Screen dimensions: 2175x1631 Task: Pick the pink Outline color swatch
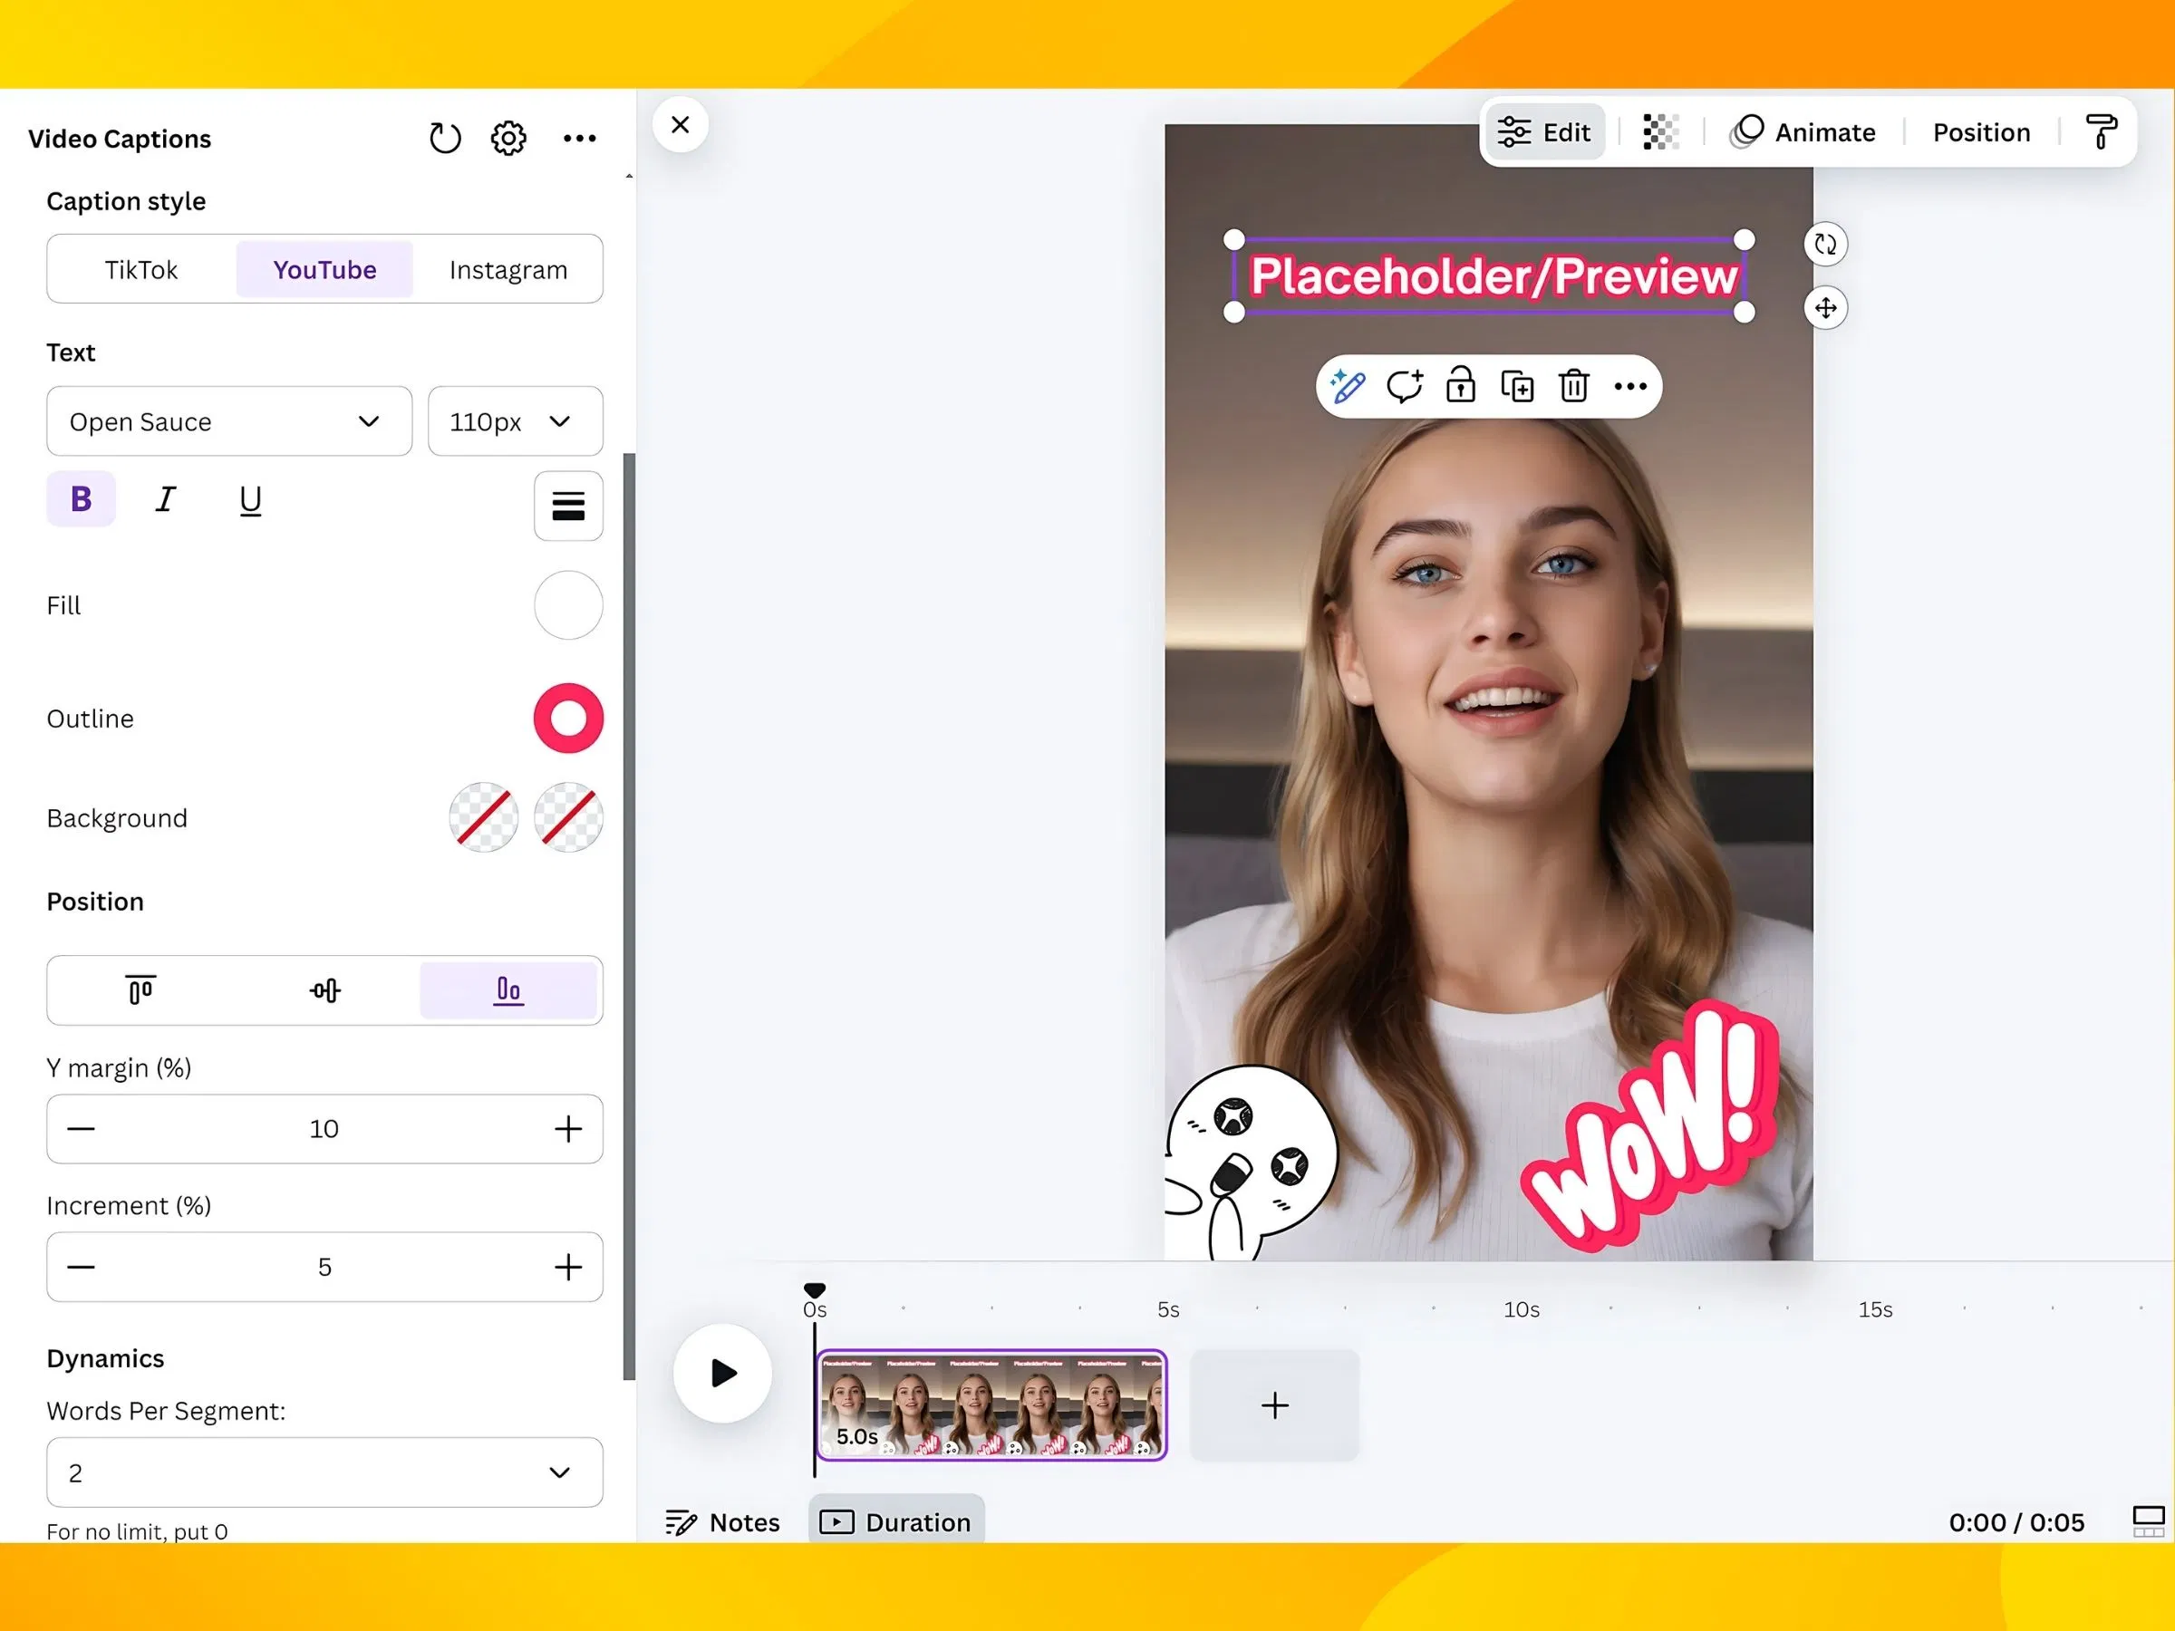click(568, 719)
